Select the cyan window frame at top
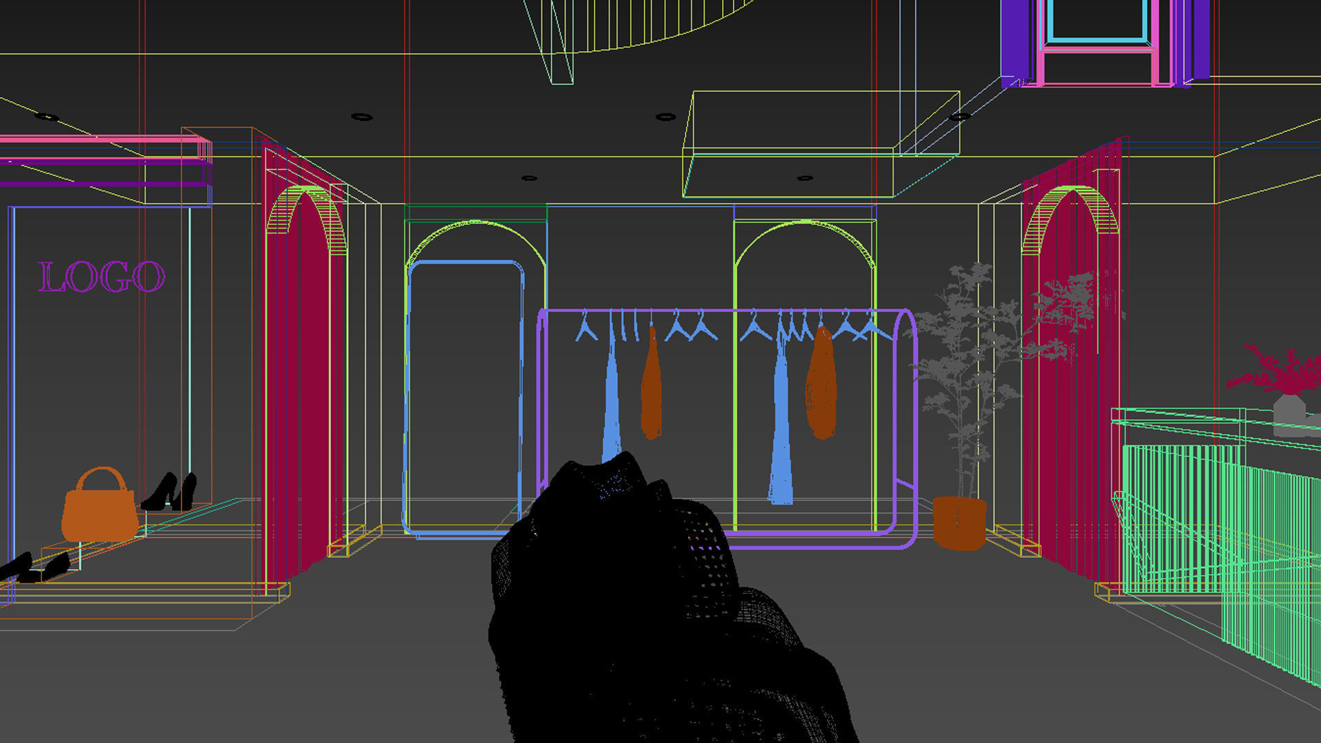The width and height of the screenshot is (1321, 743). click(1097, 21)
